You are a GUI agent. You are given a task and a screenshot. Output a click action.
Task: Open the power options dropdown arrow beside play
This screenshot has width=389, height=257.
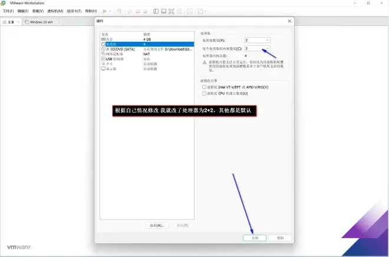(110, 11)
